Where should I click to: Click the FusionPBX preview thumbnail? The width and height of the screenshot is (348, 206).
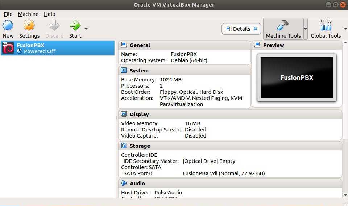297,77
